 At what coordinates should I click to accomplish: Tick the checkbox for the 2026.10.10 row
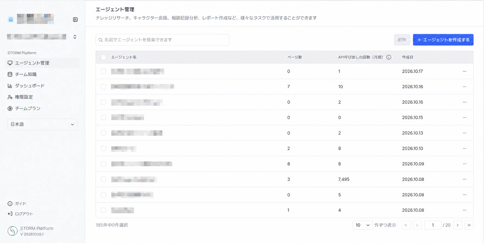tap(103, 148)
